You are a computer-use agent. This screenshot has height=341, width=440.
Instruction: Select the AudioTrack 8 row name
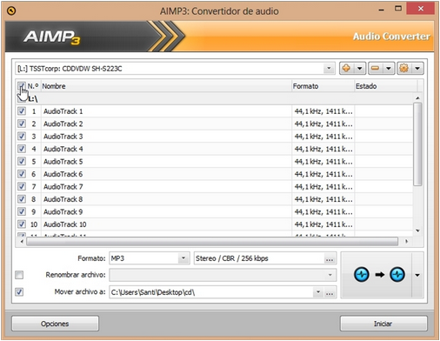pyautogui.click(x=63, y=199)
